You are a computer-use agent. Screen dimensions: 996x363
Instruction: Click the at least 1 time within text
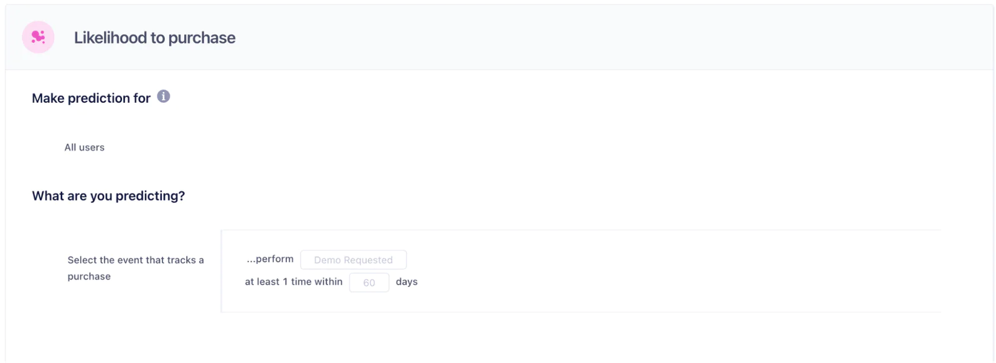click(293, 282)
